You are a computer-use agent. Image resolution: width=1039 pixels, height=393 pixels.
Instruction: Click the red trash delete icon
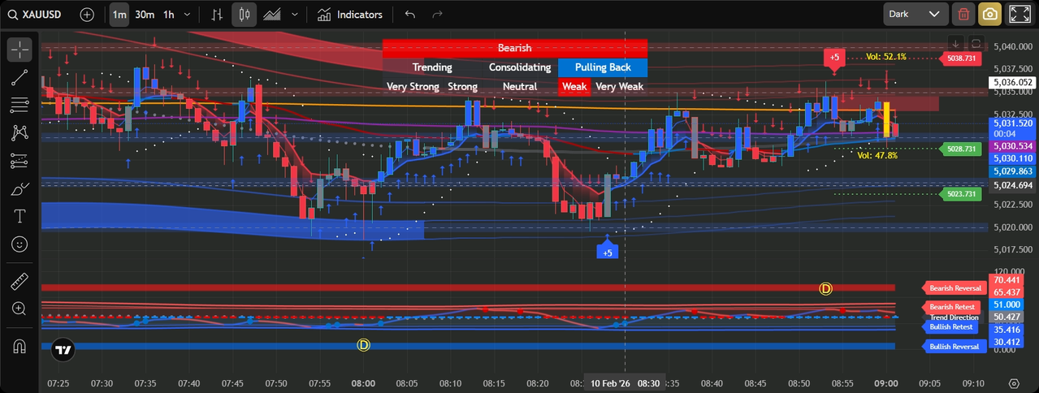click(963, 14)
